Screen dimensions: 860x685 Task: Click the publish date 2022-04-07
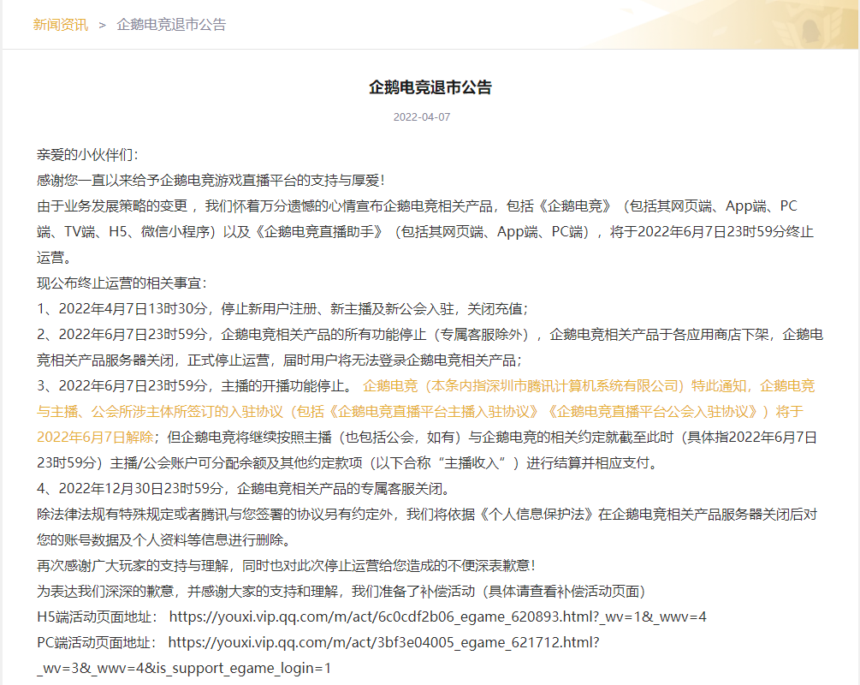click(x=421, y=117)
